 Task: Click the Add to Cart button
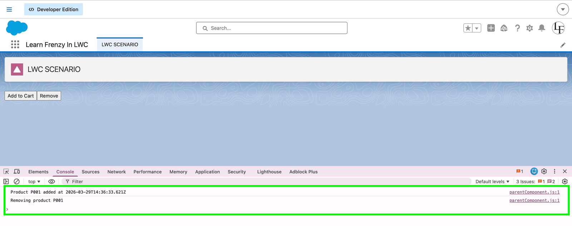tap(21, 96)
